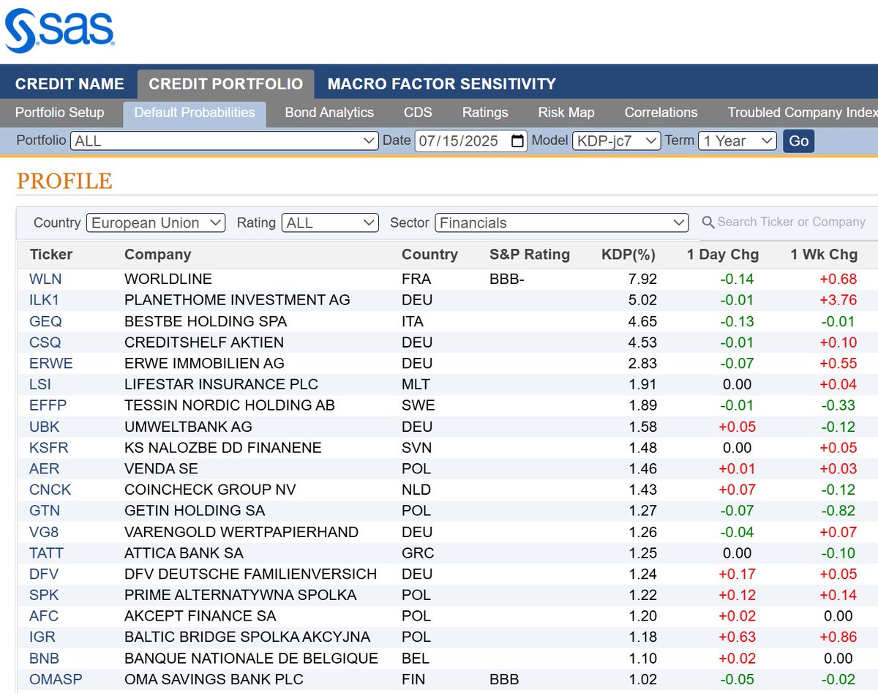Open the CDS subtab
Image resolution: width=878 pixels, height=693 pixels.
coord(418,113)
